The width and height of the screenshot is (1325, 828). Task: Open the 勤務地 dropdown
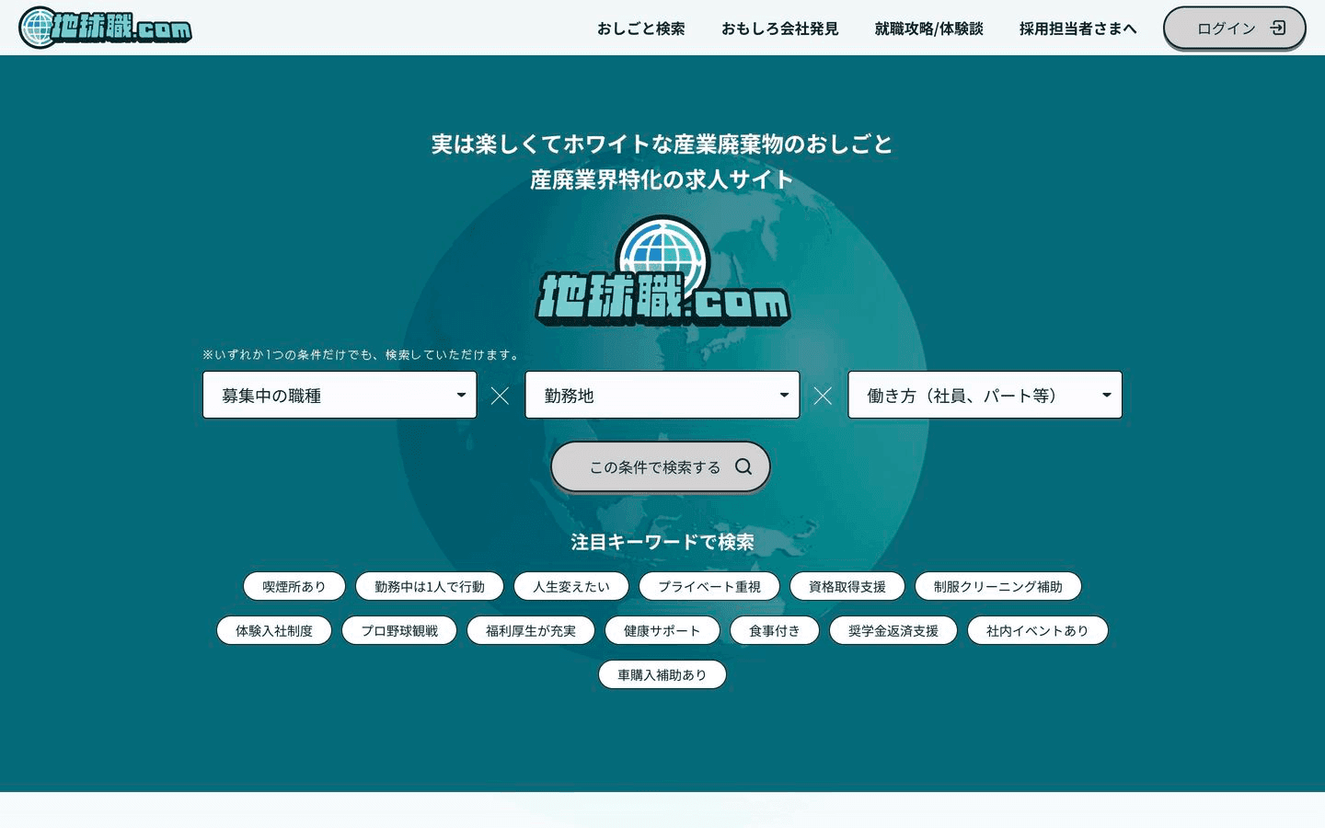click(x=662, y=395)
